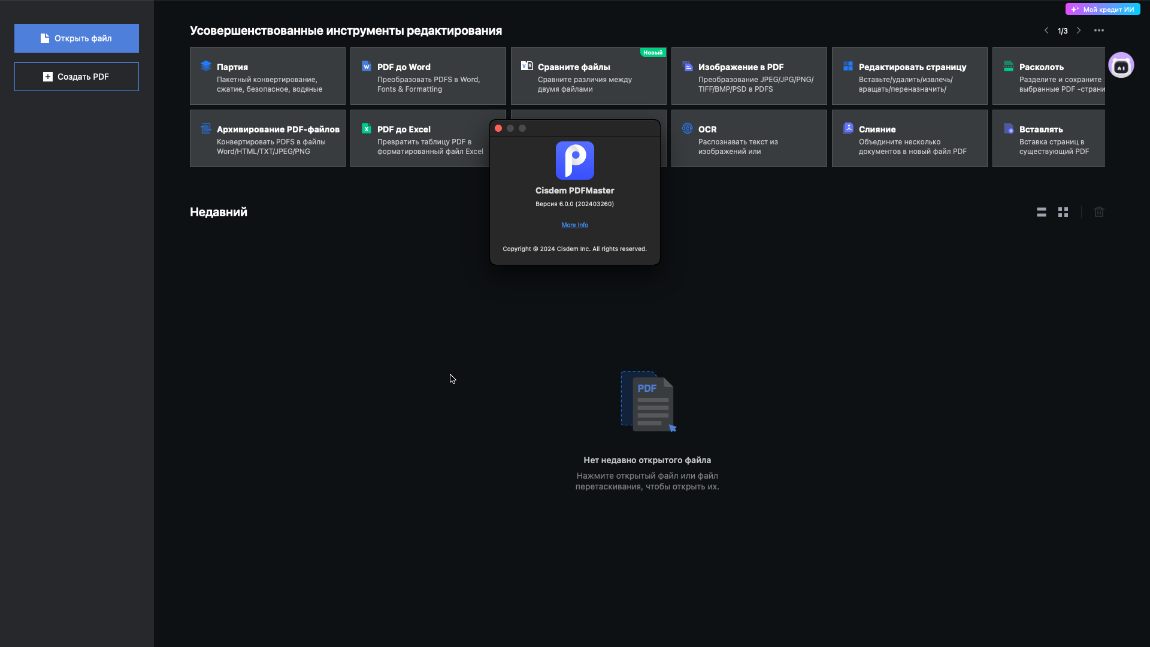This screenshot has height=647, width=1150.
Task: Open the AI assistant robot icon
Action: click(x=1121, y=65)
